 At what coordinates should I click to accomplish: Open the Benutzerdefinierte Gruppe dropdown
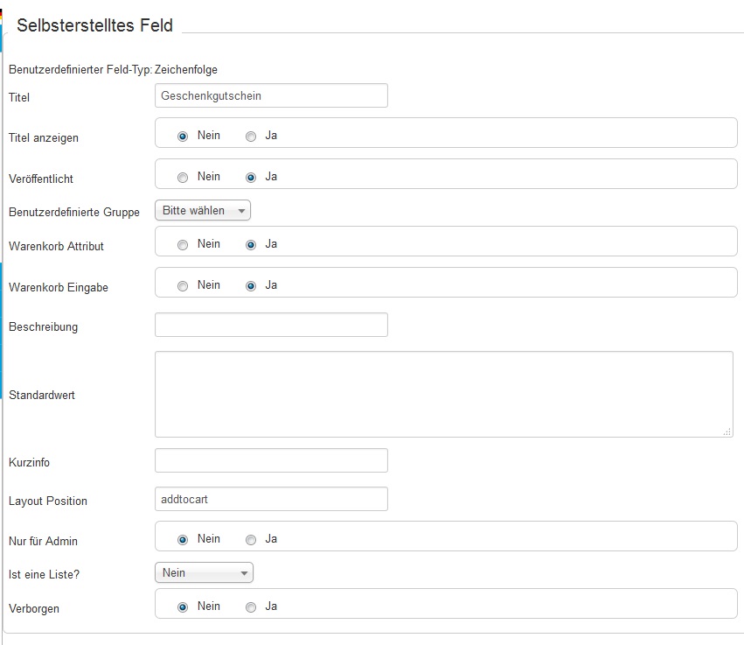pos(203,211)
